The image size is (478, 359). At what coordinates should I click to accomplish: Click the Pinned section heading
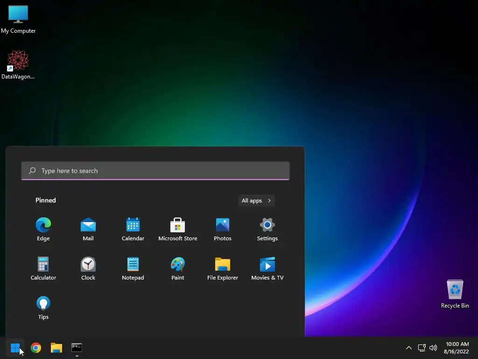point(46,200)
